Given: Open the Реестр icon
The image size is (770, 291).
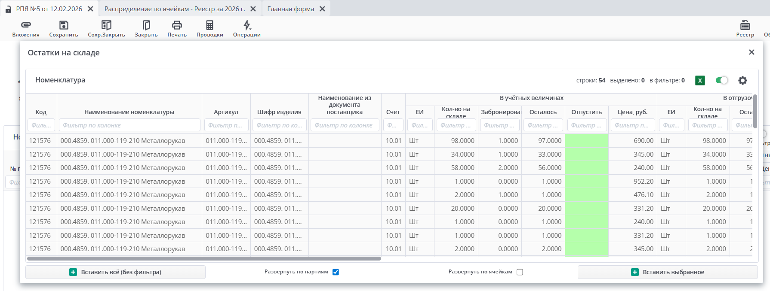Looking at the screenshot, I should pos(745,26).
